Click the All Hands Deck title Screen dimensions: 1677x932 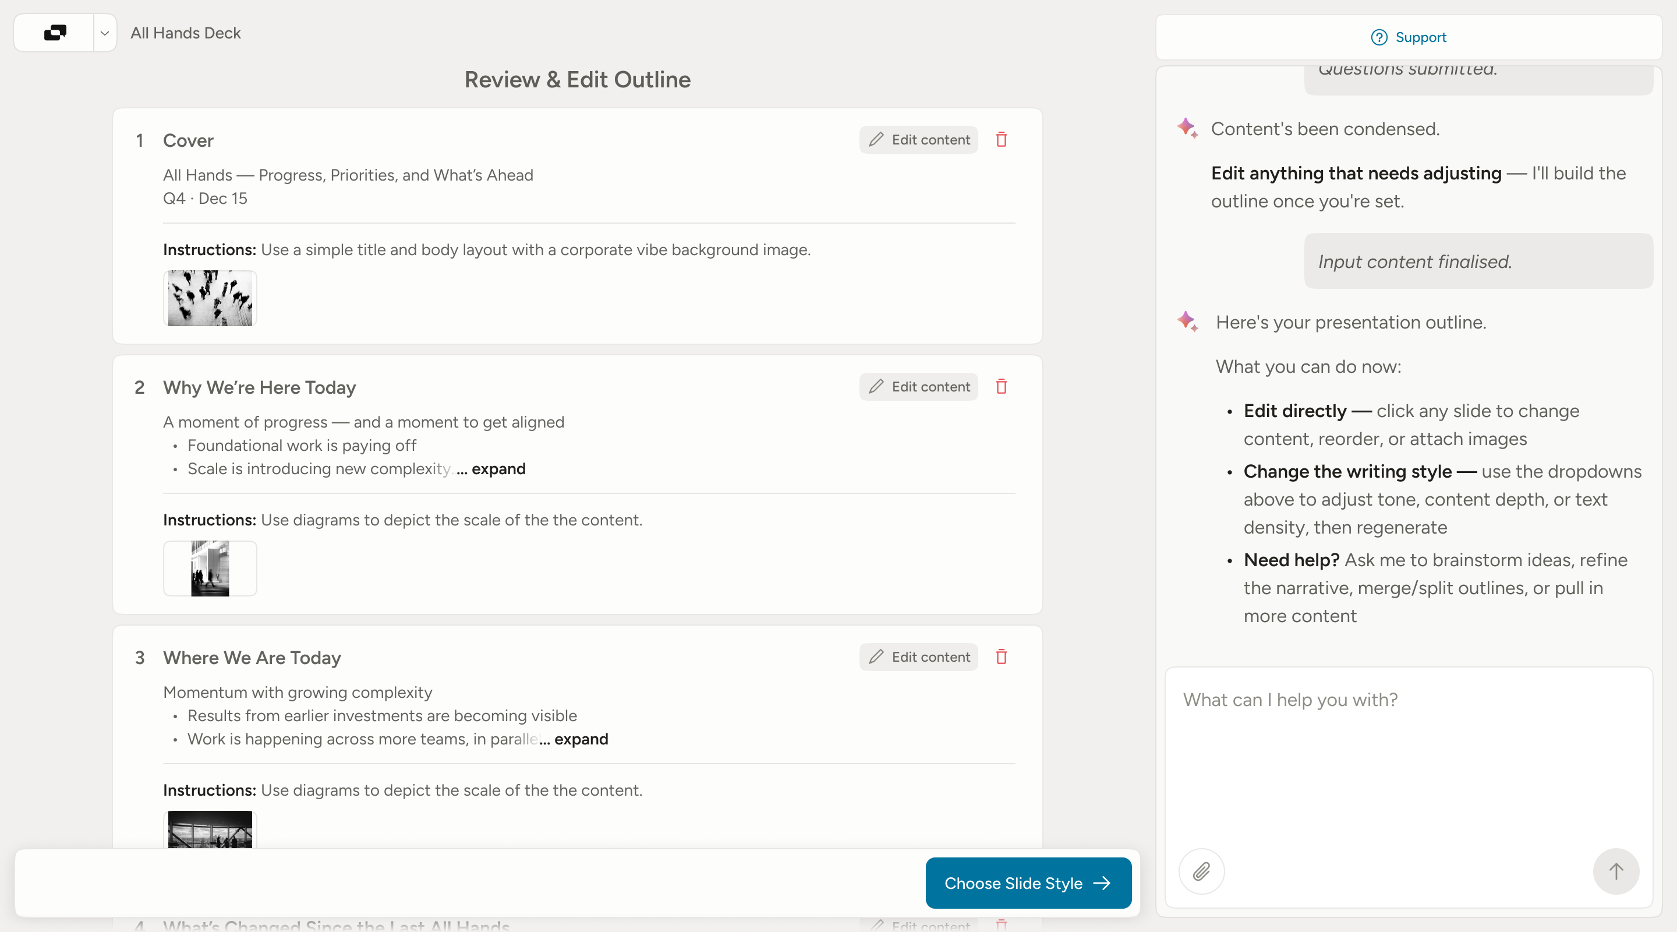tap(186, 33)
